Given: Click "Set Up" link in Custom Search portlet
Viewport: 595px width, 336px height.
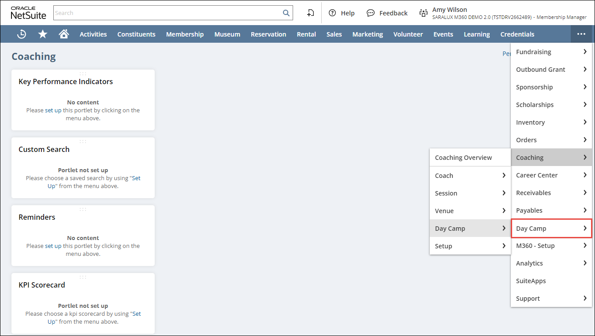Looking at the screenshot, I should (136, 178).
